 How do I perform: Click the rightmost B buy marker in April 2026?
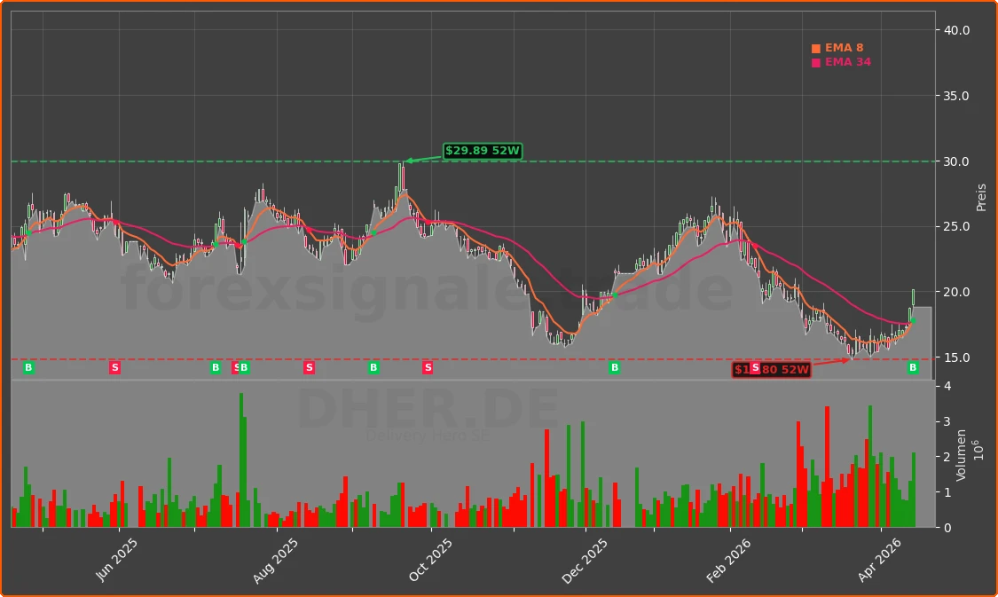tap(913, 367)
